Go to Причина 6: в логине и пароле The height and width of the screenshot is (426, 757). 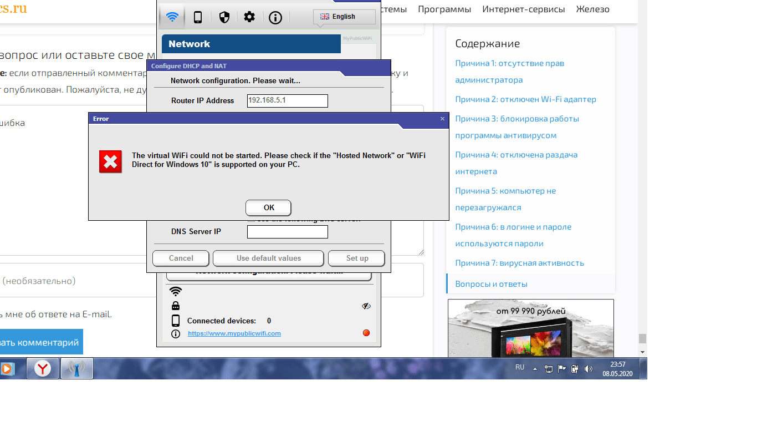tap(513, 235)
